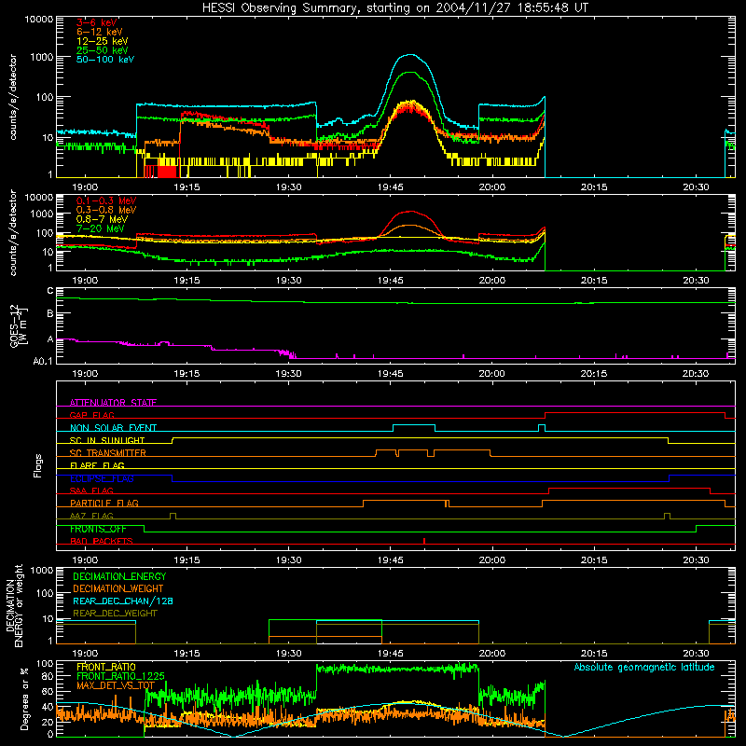
Task: Click the MAX_DET_VS_TOT legend label
Action: [x=116, y=685]
